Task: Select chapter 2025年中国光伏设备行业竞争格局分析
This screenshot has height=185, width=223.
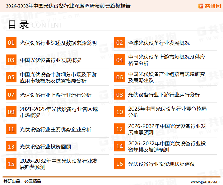Action: tap(167, 112)
